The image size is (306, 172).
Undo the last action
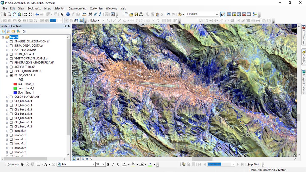168,14
